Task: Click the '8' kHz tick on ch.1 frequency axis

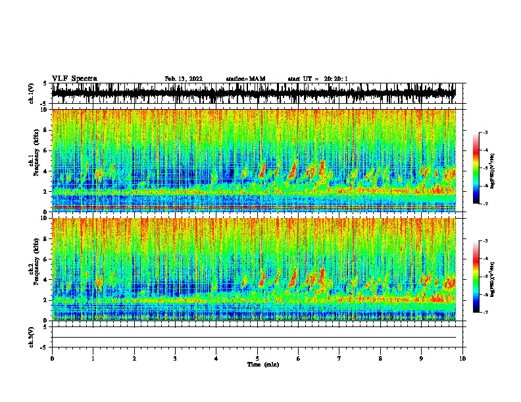Action: click(46, 130)
